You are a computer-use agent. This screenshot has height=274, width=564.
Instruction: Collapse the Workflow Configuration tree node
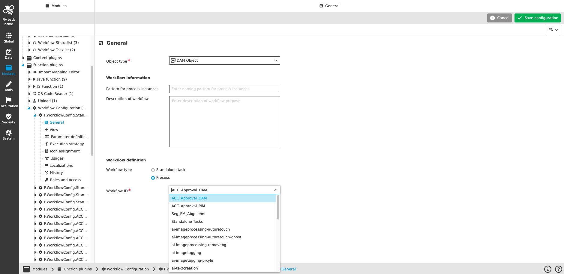tap(29, 108)
